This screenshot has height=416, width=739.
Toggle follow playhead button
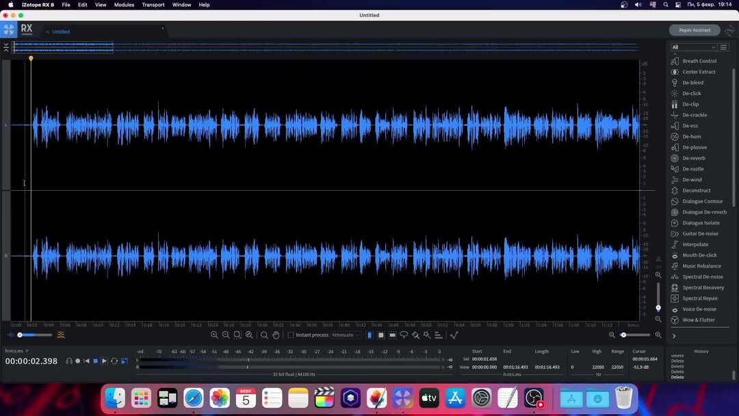pos(125,361)
